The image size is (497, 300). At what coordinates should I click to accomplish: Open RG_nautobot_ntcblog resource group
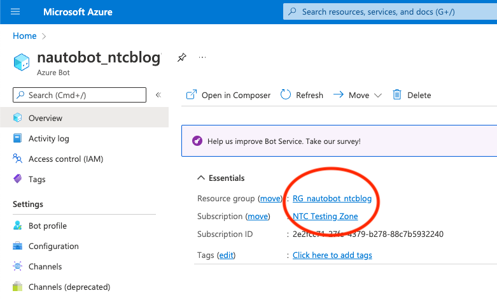(x=332, y=199)
